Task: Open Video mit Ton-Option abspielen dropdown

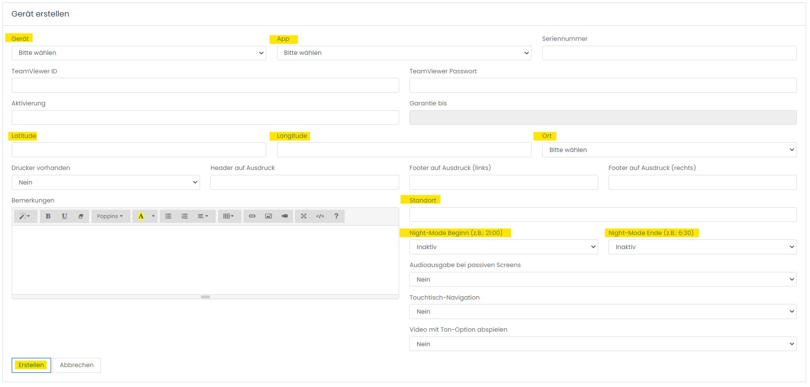Action: click(x=603, y=344)
